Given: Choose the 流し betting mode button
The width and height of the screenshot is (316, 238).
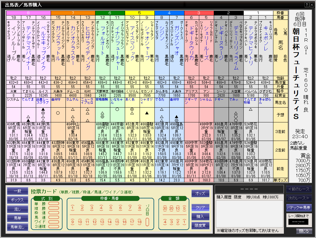Looking at the screenshot, I should coord(17,209).
